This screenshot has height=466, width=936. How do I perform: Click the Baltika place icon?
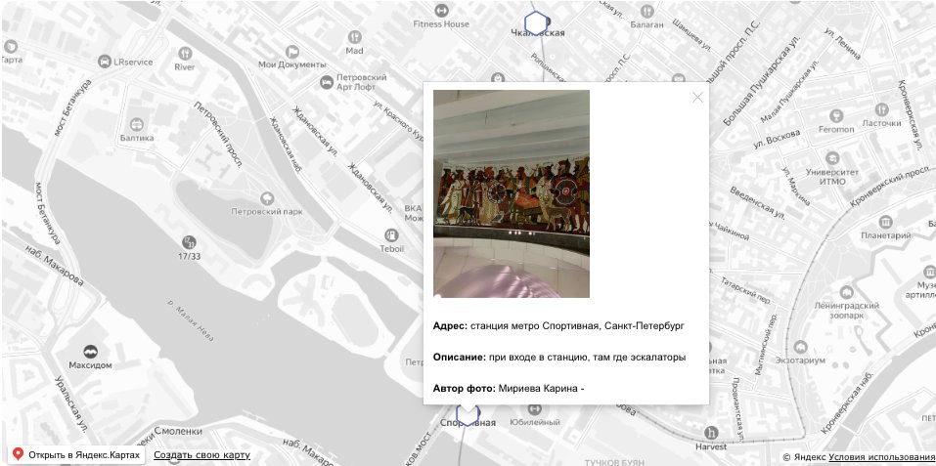click(136, 125)
